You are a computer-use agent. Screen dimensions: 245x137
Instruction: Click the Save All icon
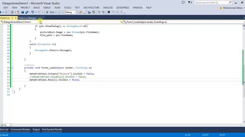pyautogui.click(x=27, y=12)
